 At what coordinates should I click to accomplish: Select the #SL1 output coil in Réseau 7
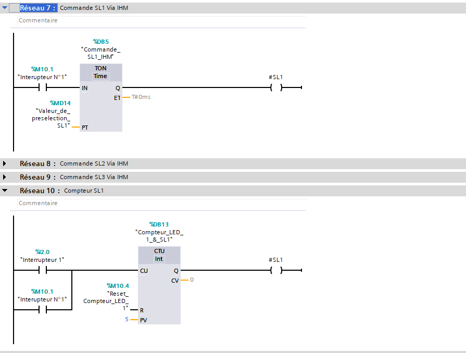click(276, 88)
